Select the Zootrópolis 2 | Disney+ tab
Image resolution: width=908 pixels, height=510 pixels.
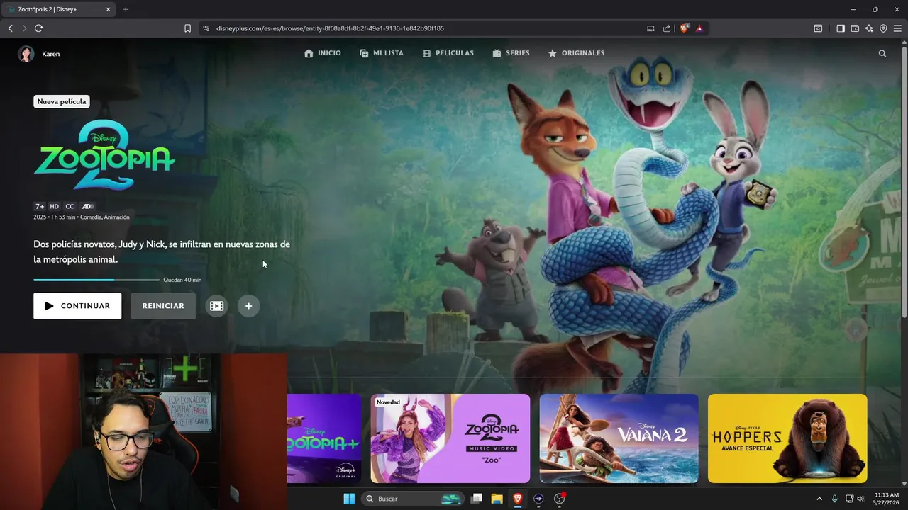pos(59,9)
